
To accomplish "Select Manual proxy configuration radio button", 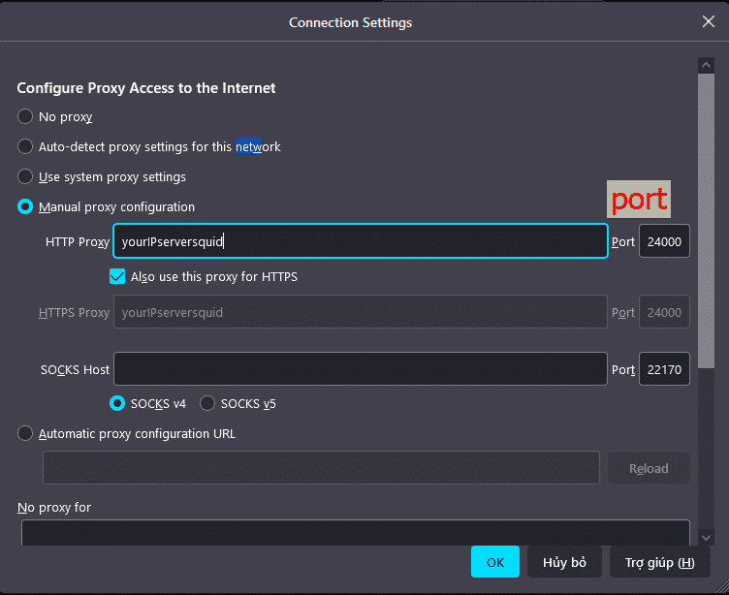I will click(x=25, y=207).
